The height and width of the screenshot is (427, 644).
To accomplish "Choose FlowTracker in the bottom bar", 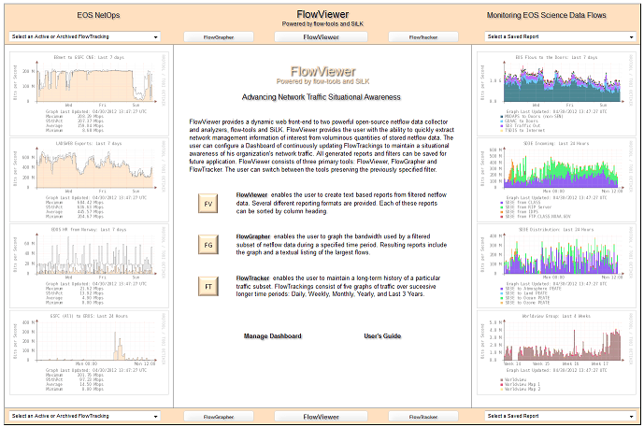I will 423,417.
